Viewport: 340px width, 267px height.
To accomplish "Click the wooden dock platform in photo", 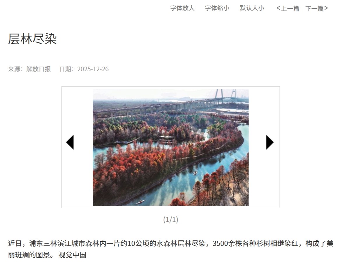I will (126, 142).
